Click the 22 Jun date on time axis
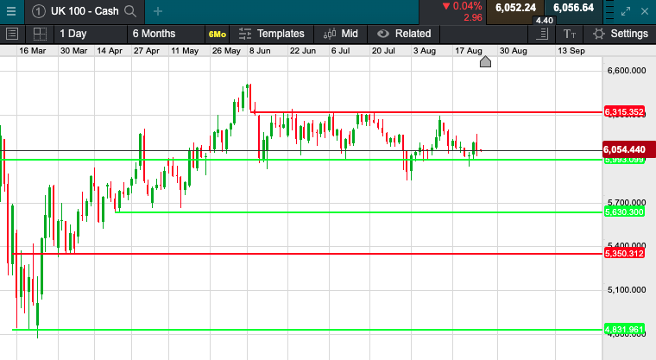 pos(303,51)
